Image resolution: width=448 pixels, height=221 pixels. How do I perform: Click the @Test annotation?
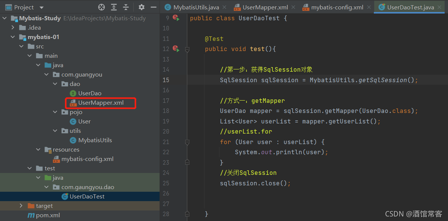pos(214,39)
